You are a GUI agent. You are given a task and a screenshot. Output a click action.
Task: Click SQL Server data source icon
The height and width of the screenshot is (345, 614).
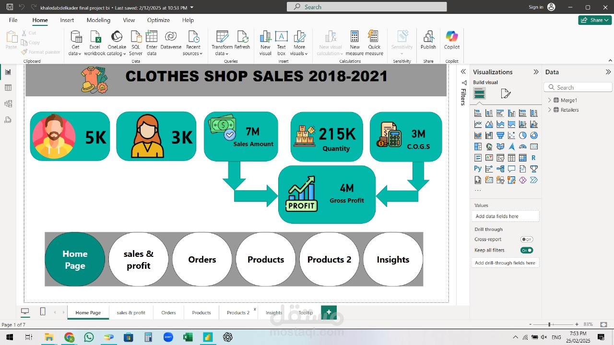pyautogui.click(x=136, y=43)
